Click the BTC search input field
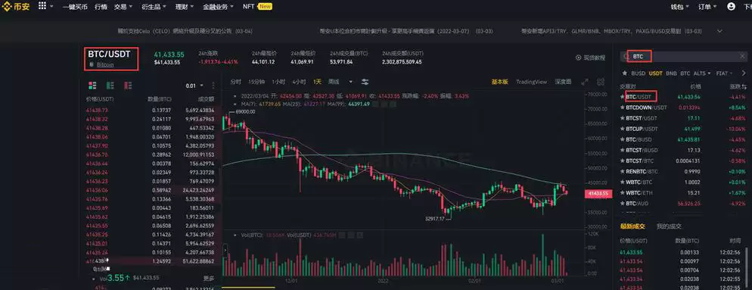This screenshot has width=752, height=290. (683, 57)
